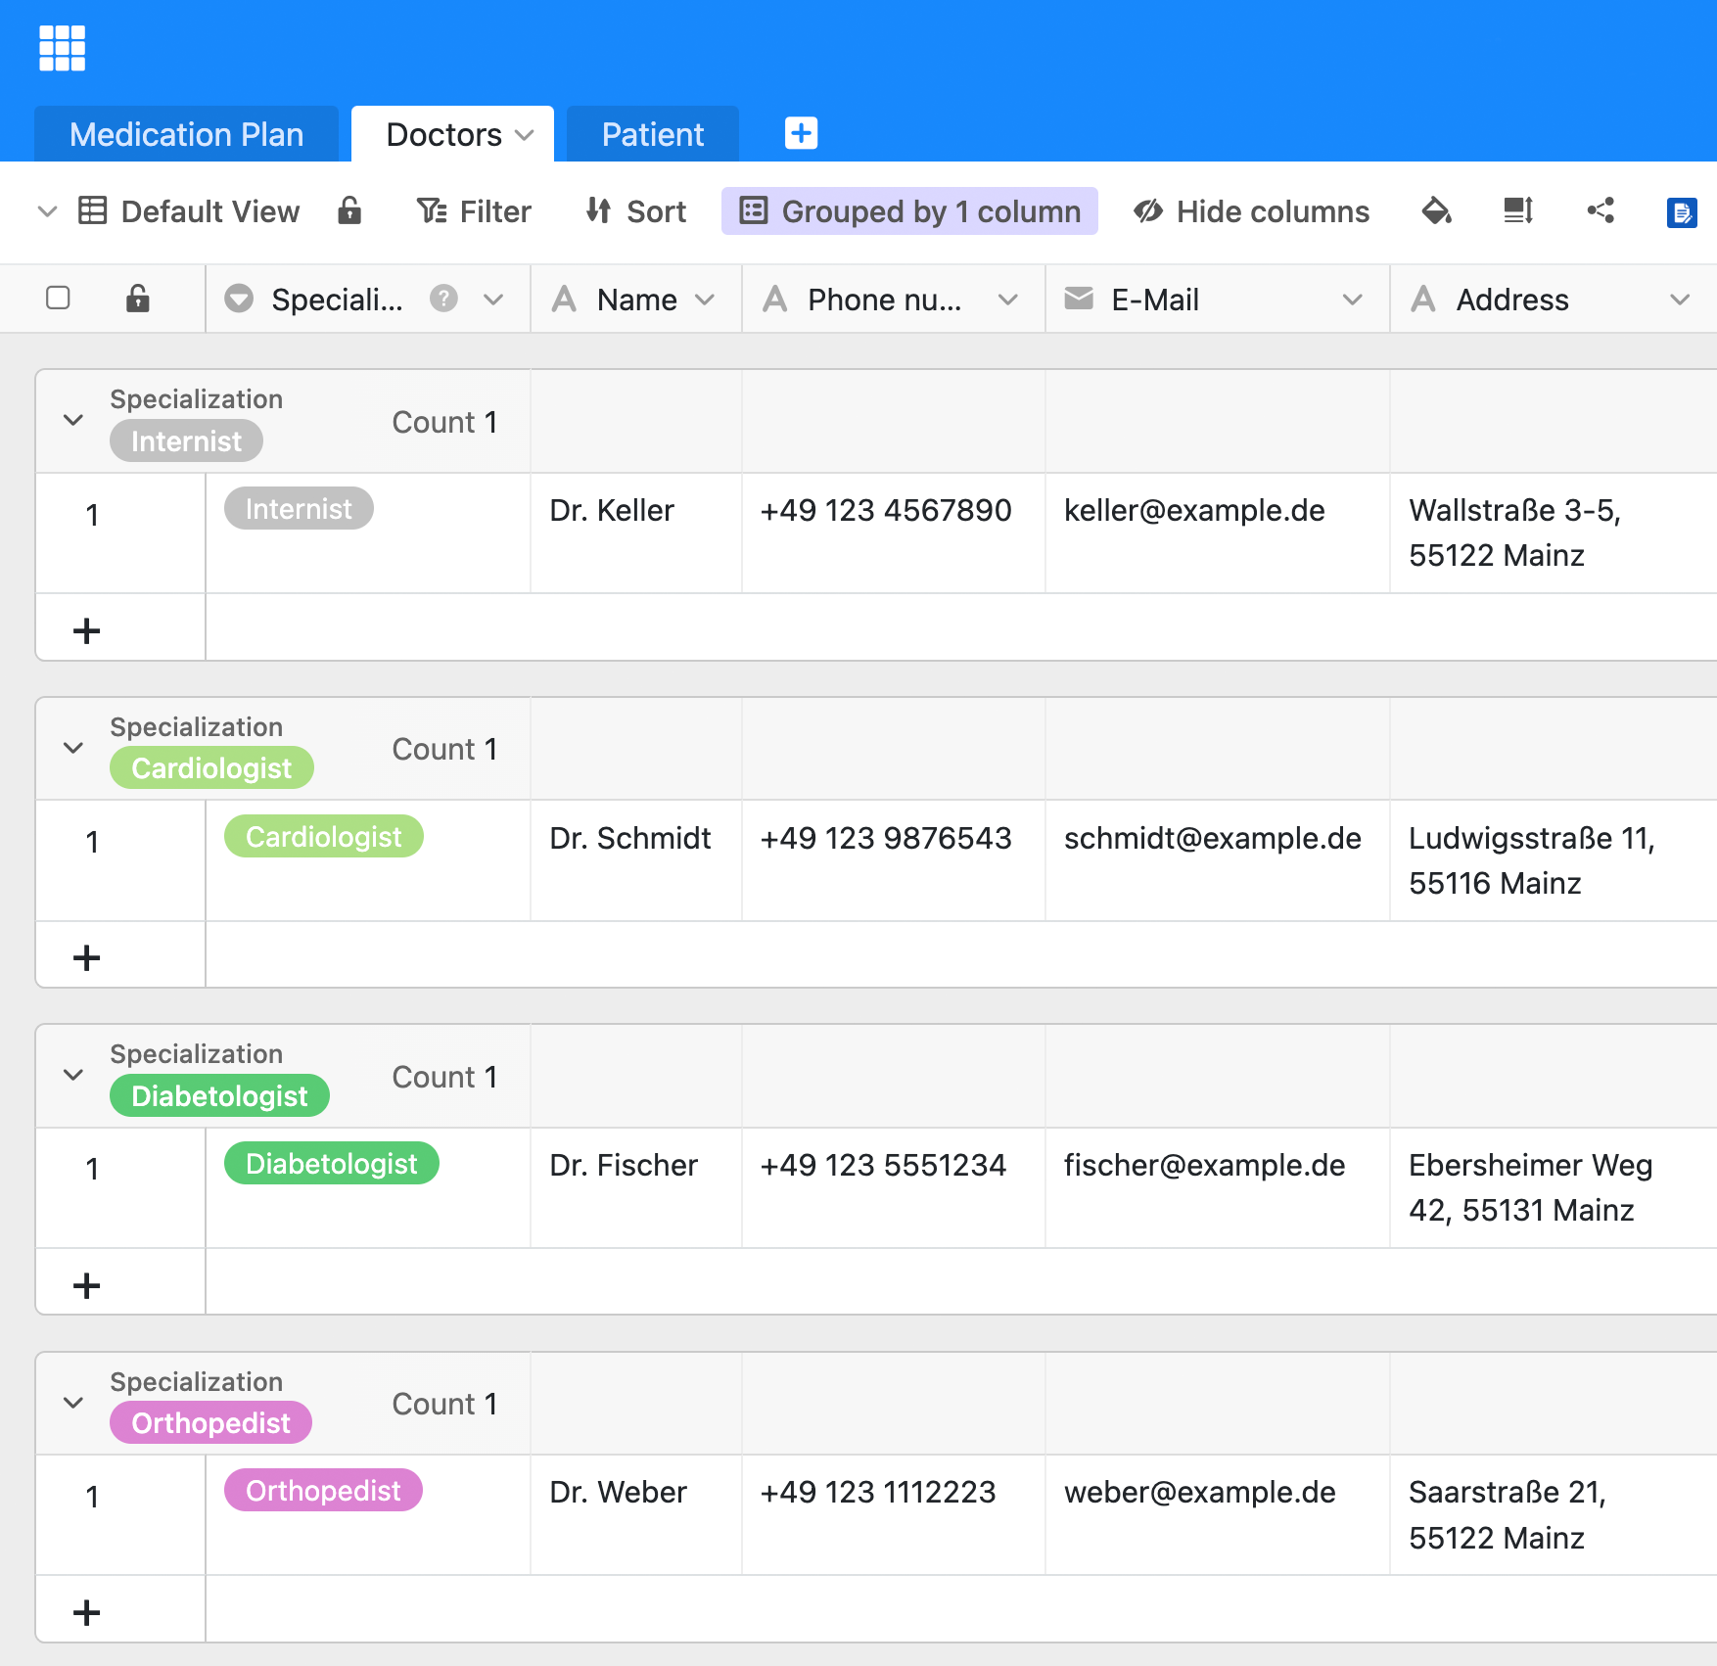This screenshot has height=1666, width=1717.
Task: Open the blue page design icon
Action: tap(1681, 211)
